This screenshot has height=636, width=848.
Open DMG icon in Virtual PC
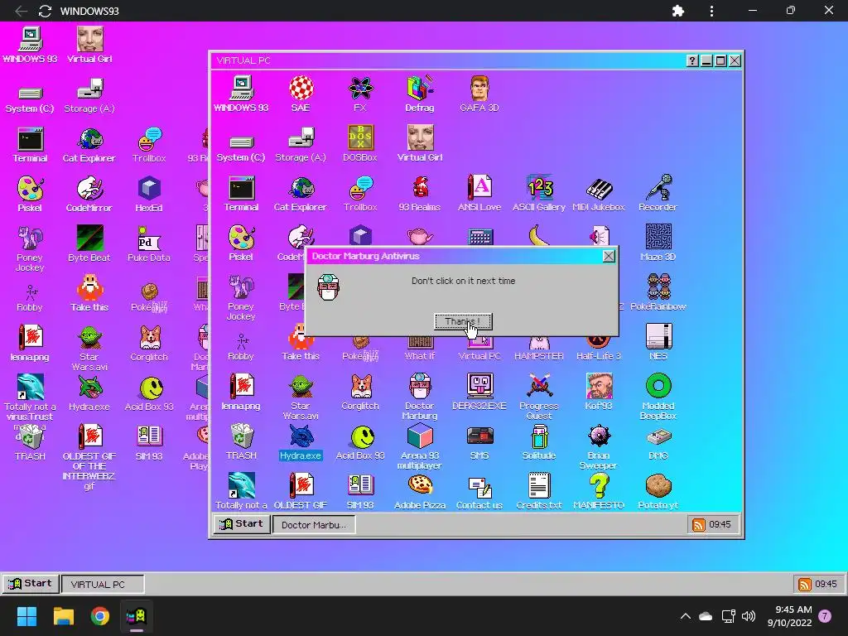(658, 442)
